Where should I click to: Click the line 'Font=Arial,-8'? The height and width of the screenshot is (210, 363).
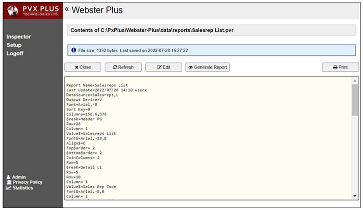click(x=82, y=104)
